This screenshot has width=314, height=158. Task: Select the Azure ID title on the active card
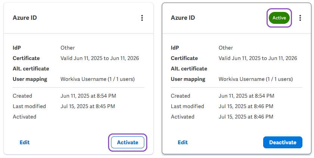point(183,18)
